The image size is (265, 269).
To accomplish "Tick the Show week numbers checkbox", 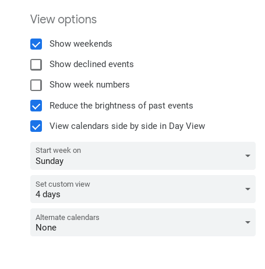I will tap(36, 85).
